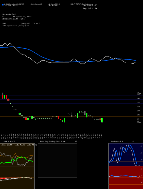Click the ADX indicator chart with green line

(x=17, y=155)
